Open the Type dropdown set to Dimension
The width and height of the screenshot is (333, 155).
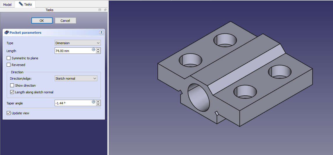78,43
